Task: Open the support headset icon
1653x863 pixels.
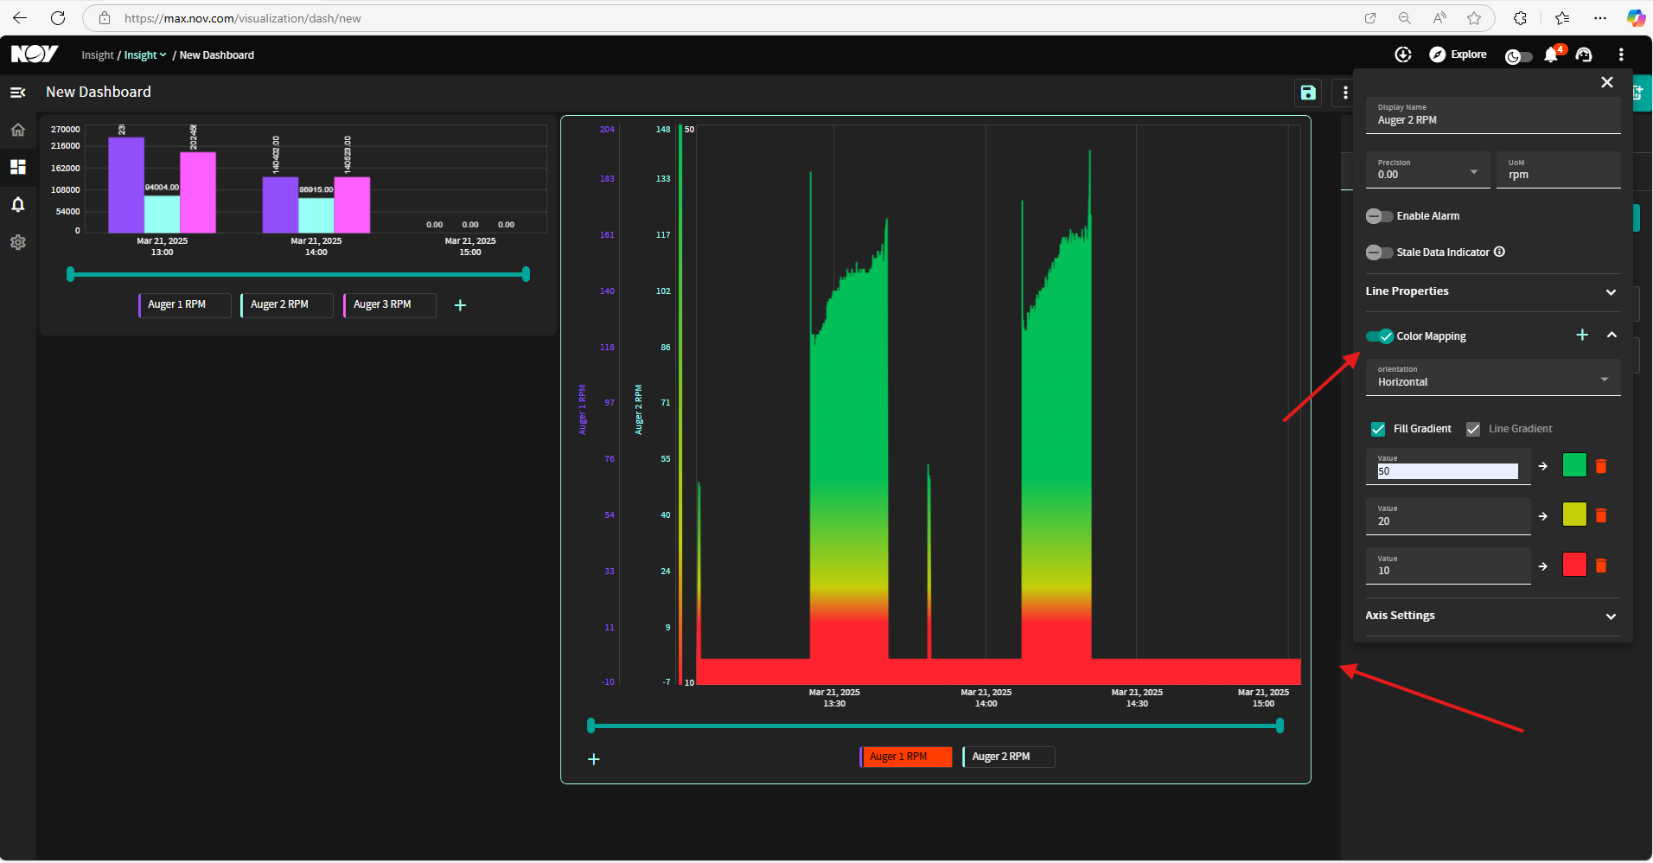Action: coord(1584,54)
